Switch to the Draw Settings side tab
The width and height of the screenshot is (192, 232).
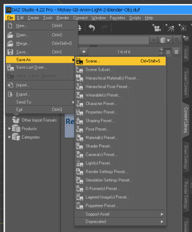click(186, 157)
